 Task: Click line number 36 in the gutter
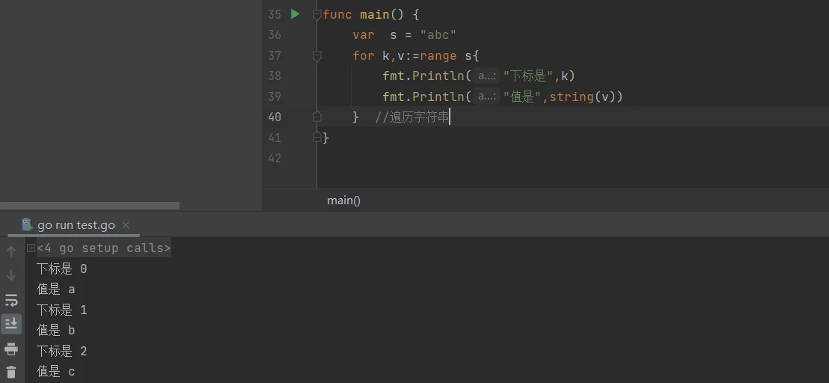pos(275,35)
